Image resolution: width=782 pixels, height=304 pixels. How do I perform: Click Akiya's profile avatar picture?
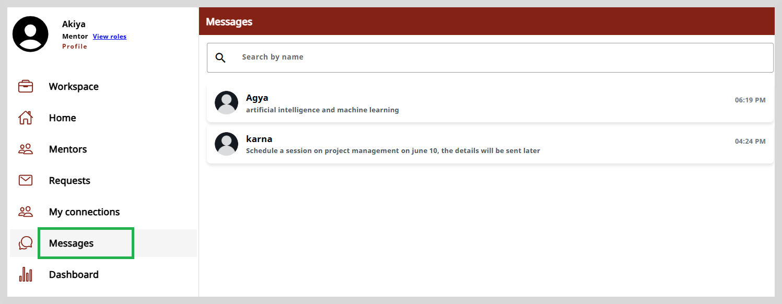coord(31,34)
